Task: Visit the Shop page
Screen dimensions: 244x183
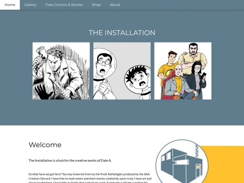Action: click(96, 5)
